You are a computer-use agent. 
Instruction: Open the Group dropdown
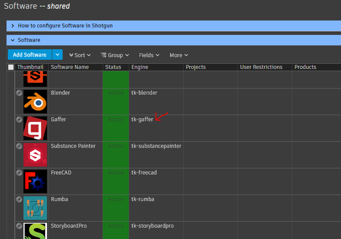click(x=115, y=55)
